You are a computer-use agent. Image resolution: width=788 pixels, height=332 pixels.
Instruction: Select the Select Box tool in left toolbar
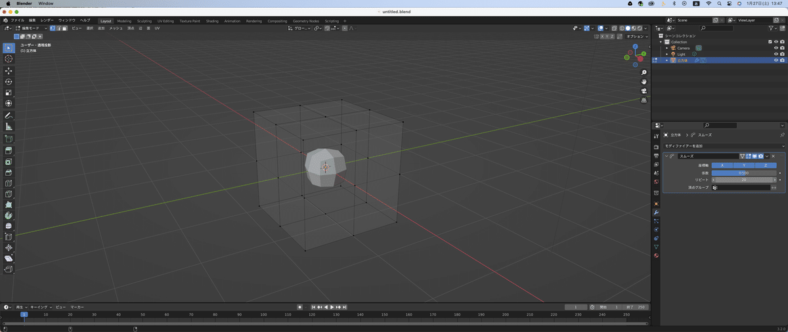9,48
